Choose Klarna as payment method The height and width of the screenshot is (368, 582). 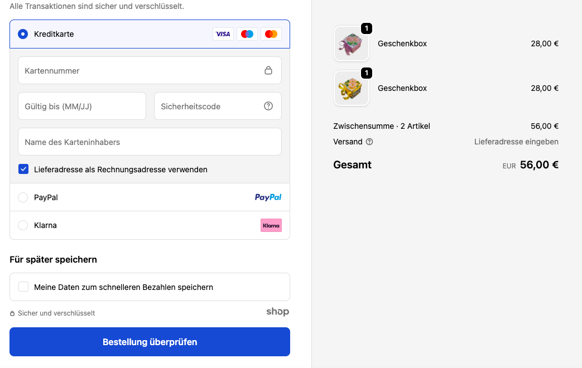click(23, 225)
